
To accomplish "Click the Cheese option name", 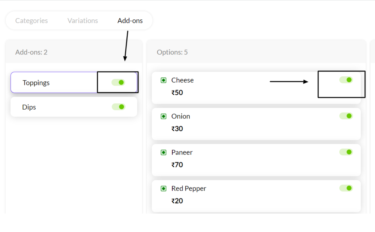I will tap(183, 80).
